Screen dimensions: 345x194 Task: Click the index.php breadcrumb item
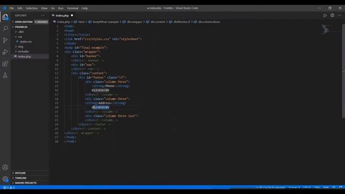coord(64,22)
